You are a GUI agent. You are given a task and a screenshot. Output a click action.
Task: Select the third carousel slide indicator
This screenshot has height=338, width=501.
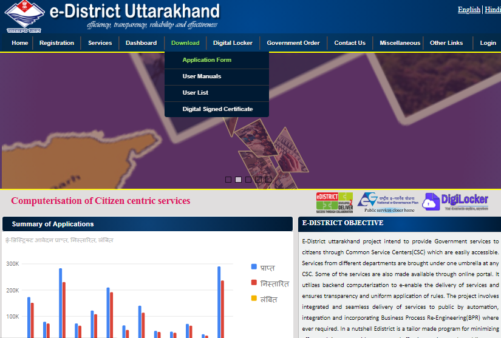(x=248, y=180)
